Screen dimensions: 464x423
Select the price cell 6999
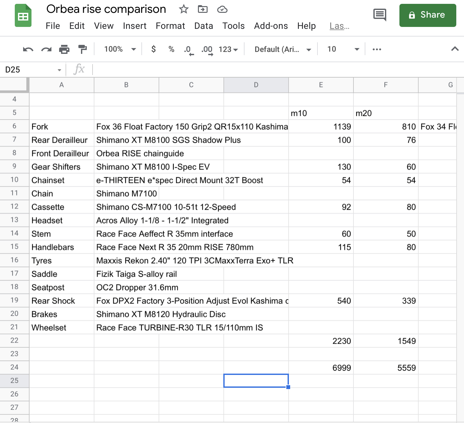(321, 368)
